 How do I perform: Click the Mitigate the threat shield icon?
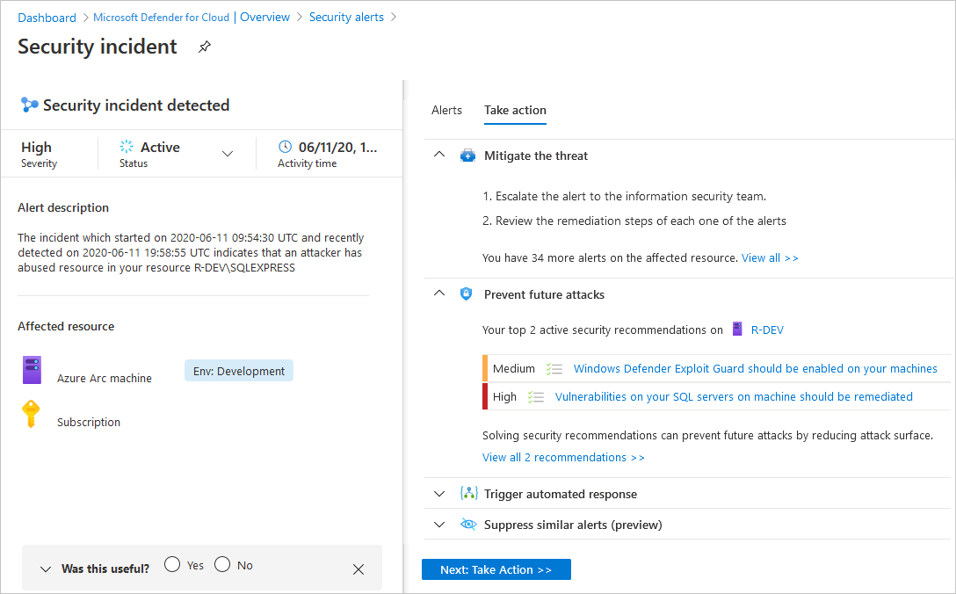(x=468, y=155)
